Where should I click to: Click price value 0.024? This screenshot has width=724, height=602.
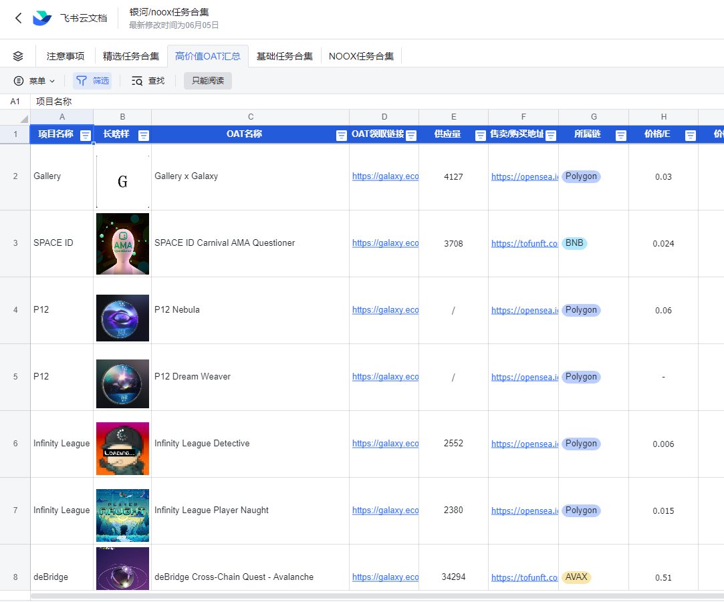pyautogui.click(x=664, y=244)
